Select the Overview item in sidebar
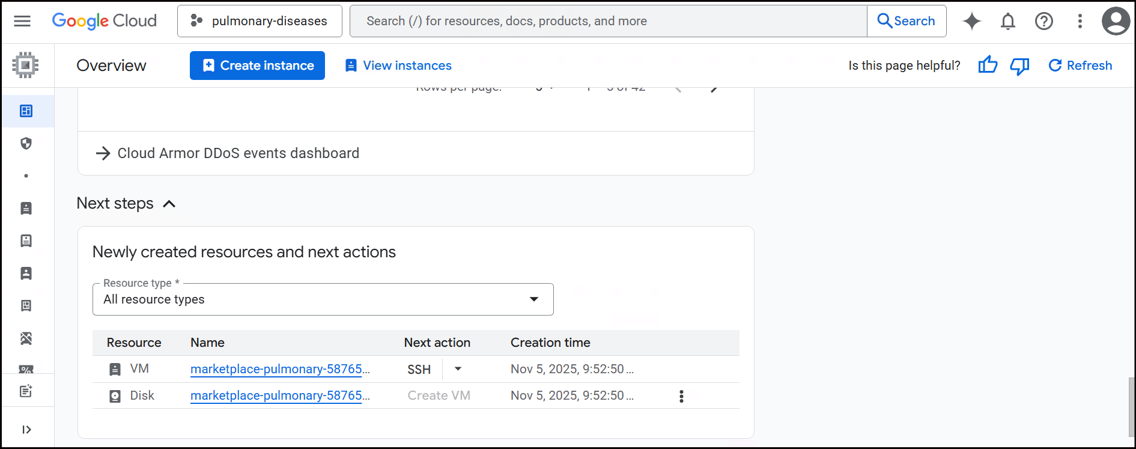 pyautogui.click(x=26, y=111)
